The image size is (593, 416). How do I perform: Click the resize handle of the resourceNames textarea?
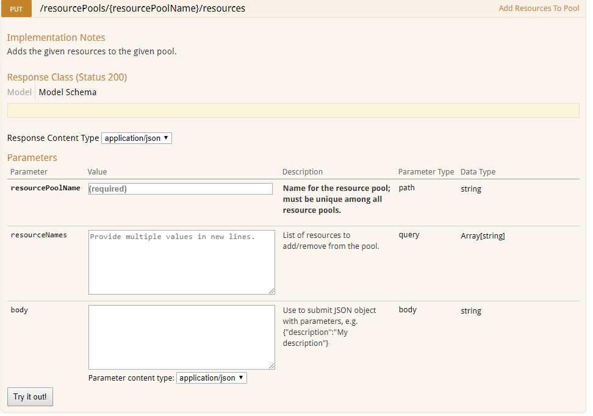click(x=271, y=290)
